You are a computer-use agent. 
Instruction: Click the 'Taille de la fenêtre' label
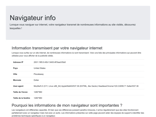coord(22,98)
